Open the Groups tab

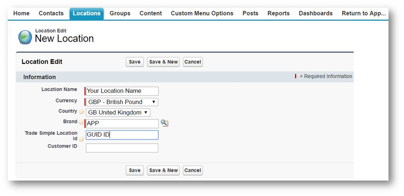[120, 13]
